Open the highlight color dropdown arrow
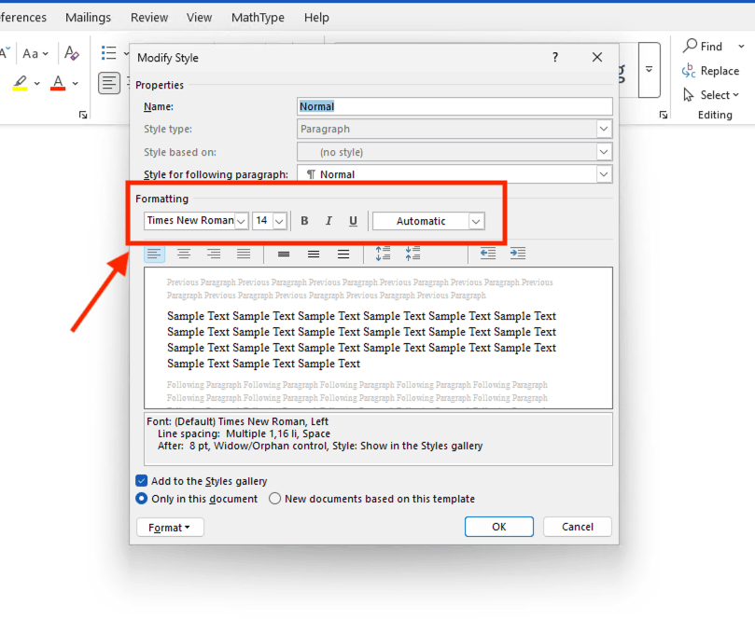Viewport: 755px width, 619px height. click(36, 84)
